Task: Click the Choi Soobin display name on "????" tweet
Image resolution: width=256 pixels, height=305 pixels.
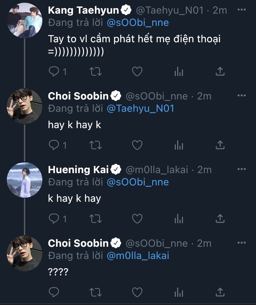Action: coord(78,243)
